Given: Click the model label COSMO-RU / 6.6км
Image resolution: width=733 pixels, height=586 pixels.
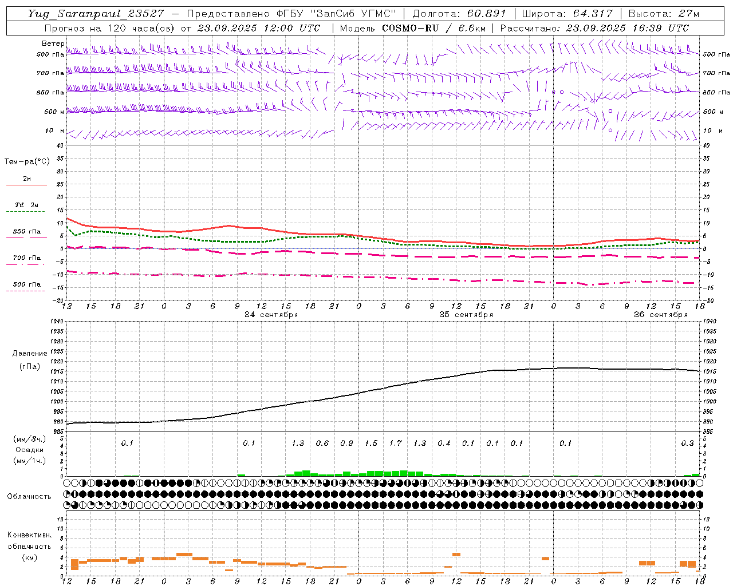Looking at the screenshot, I should click(x=434, y=28).
